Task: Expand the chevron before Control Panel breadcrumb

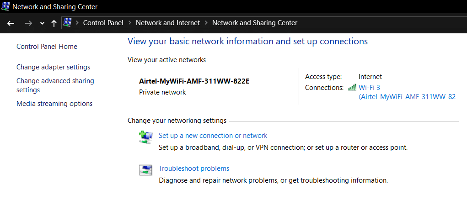Action: coord(77,23)
